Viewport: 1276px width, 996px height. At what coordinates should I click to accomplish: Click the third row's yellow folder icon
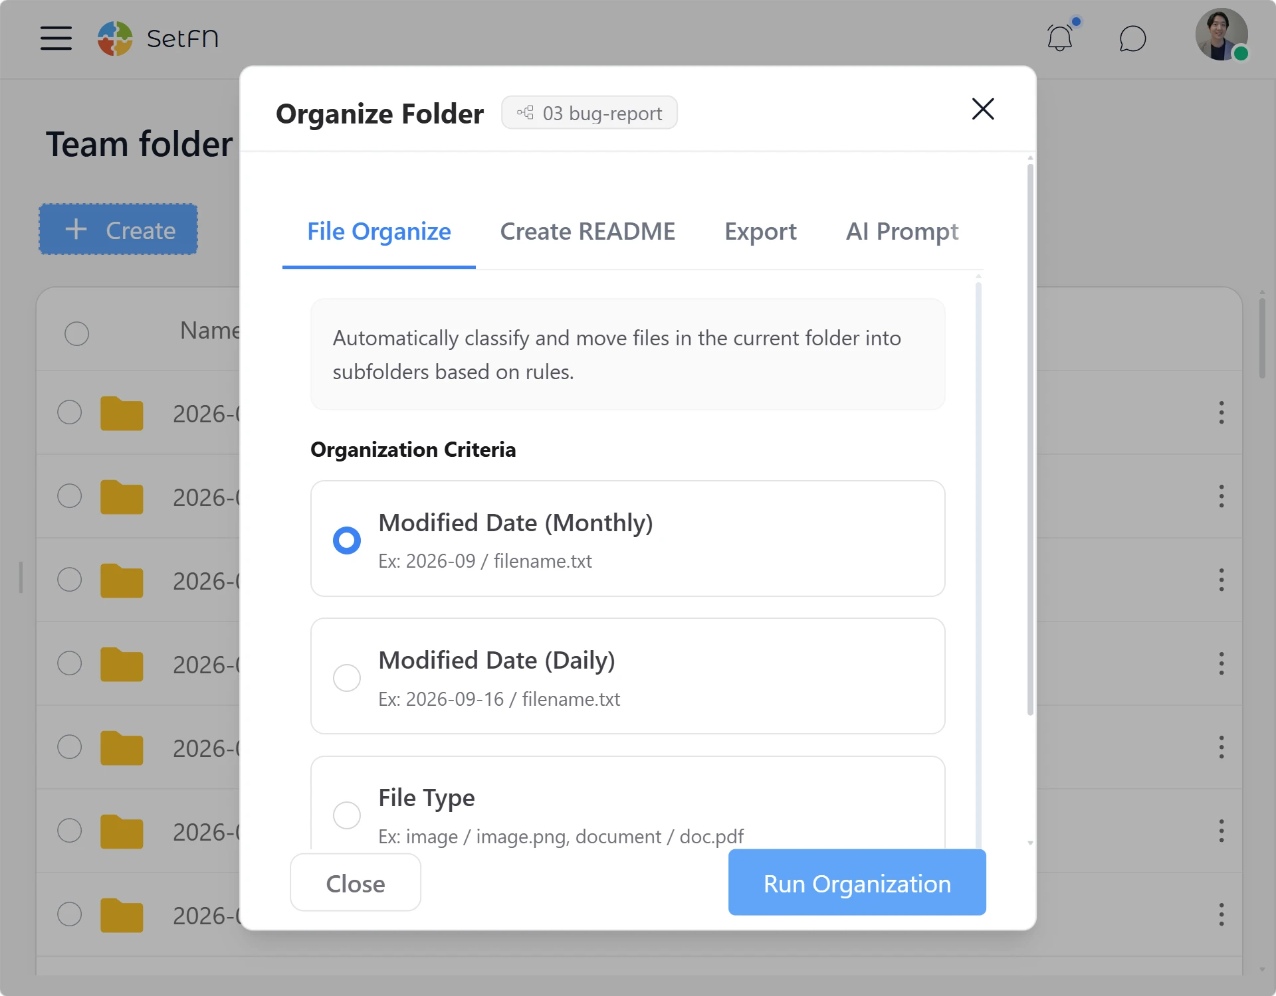(122, 580)
